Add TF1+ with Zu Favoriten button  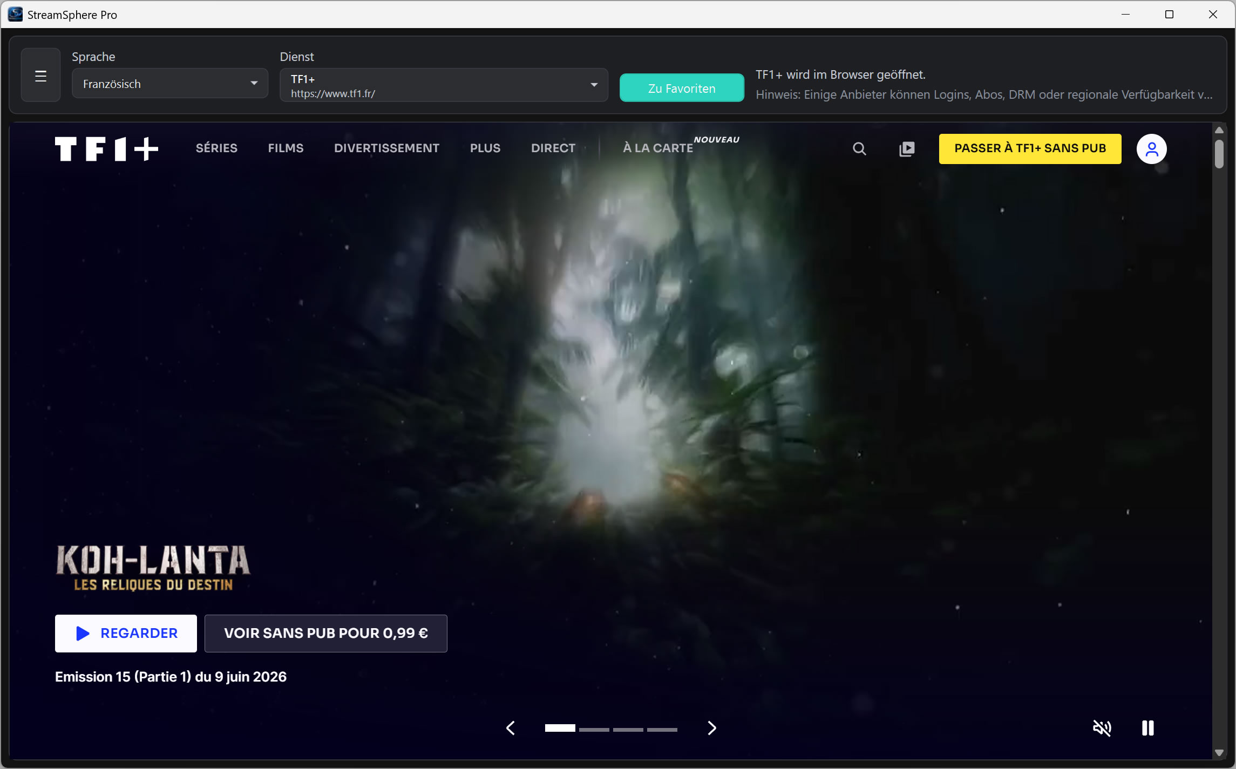682,88
